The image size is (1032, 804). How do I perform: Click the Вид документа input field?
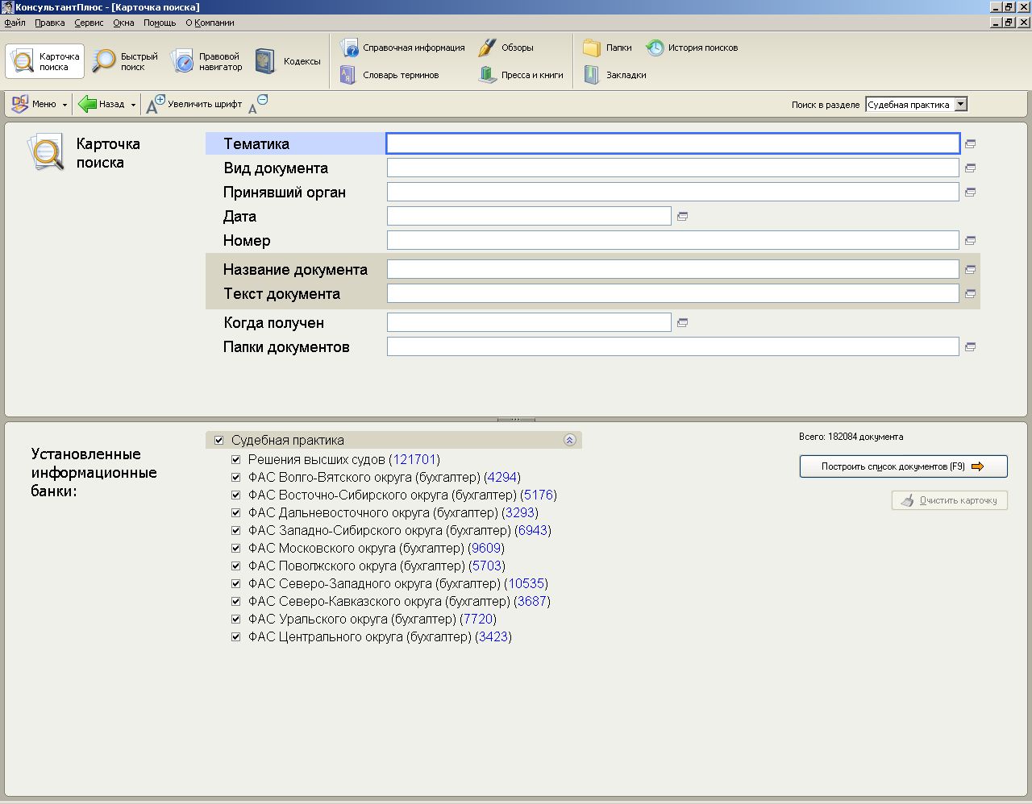673,168
